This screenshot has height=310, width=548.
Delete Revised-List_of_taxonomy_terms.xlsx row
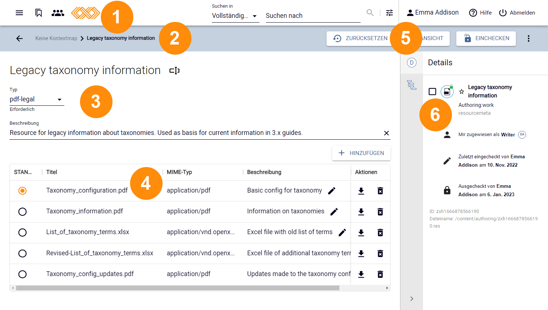pos(380,253)
